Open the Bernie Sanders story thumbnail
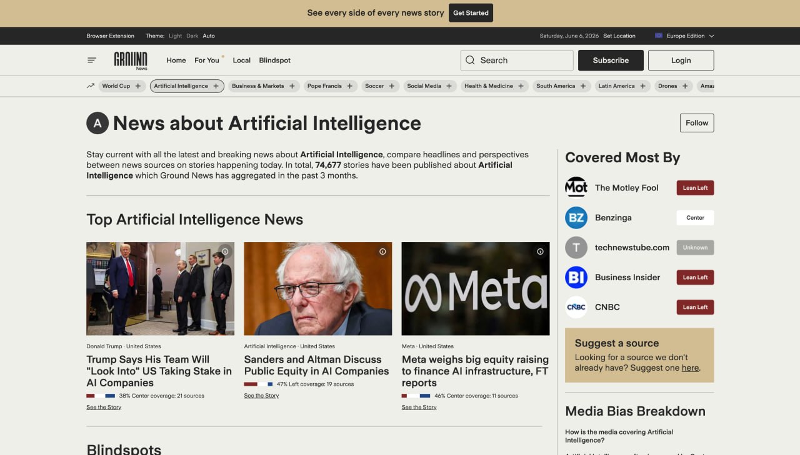 318,289
